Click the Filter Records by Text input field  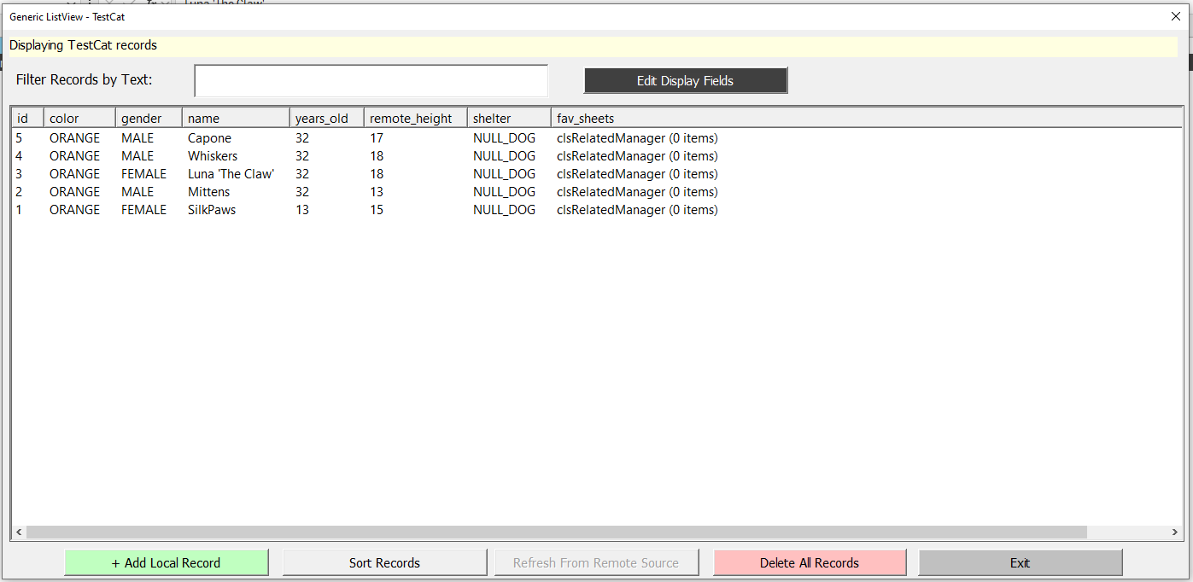(x=371, y=81)
